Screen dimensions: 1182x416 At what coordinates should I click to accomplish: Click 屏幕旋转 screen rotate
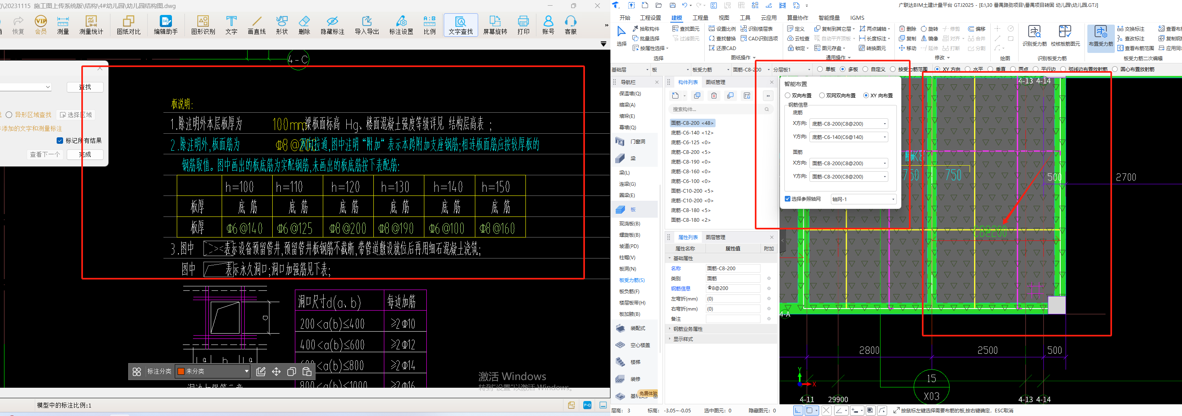495,25
